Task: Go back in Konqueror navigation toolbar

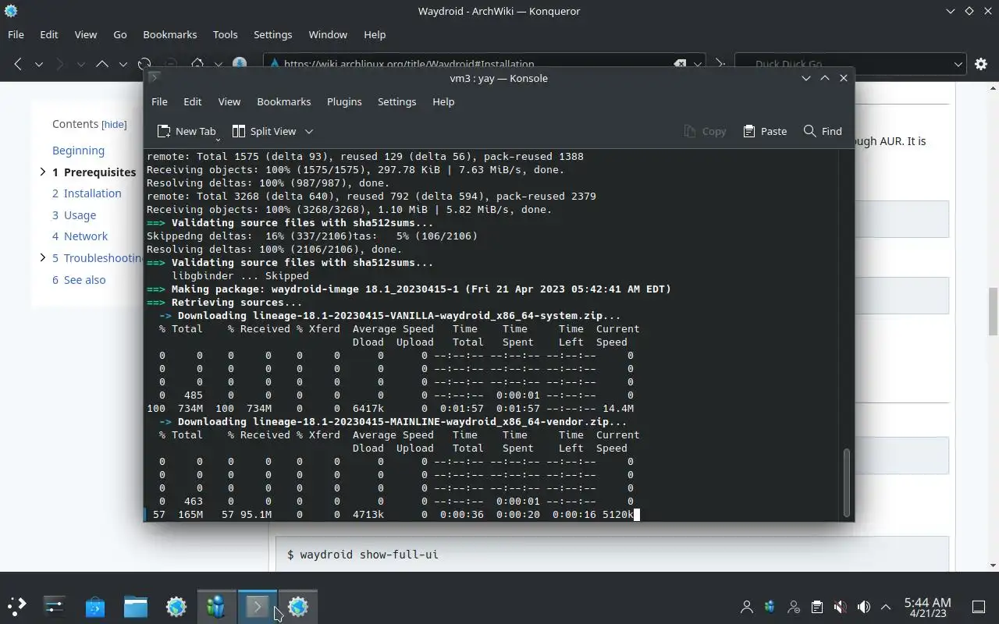Action: click(x=18, y=64)
